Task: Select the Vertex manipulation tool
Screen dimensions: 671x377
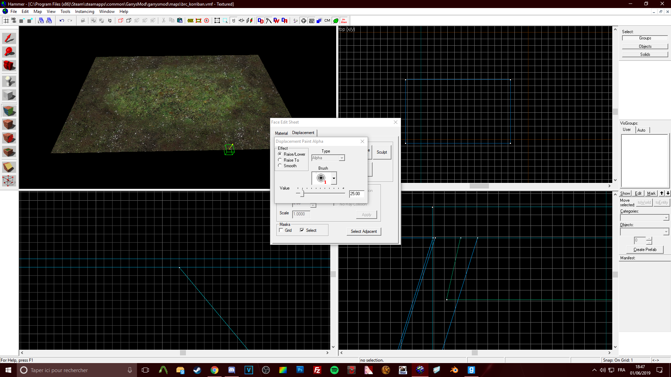Action: point(9,181)
